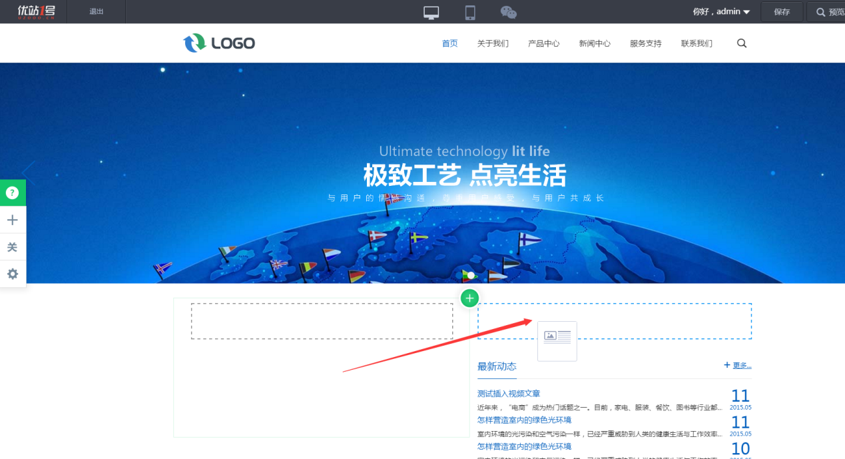Switch to desktop preview mode icon
The height and width of the screenshot is (459, 845).
coord(431,12)
